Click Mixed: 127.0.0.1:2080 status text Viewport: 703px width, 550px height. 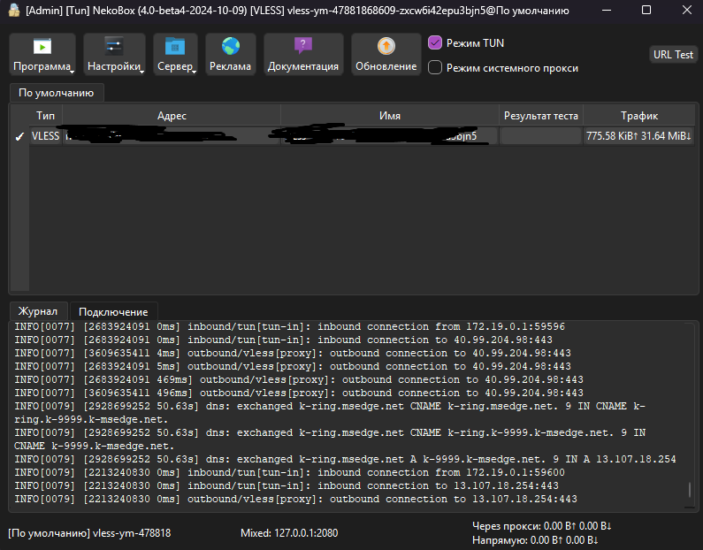click(289, 533)
